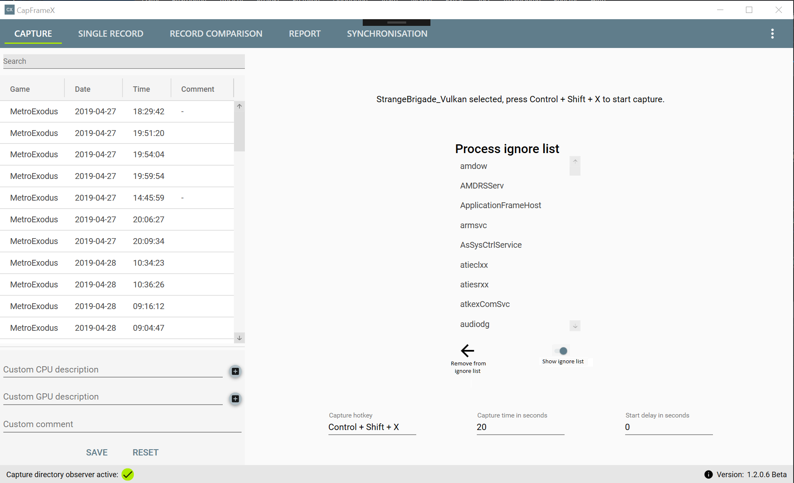Click the Custom CPU description field
Image resolution: width=794 pixels, height=483 pixels.
click(x=113, y=370)
